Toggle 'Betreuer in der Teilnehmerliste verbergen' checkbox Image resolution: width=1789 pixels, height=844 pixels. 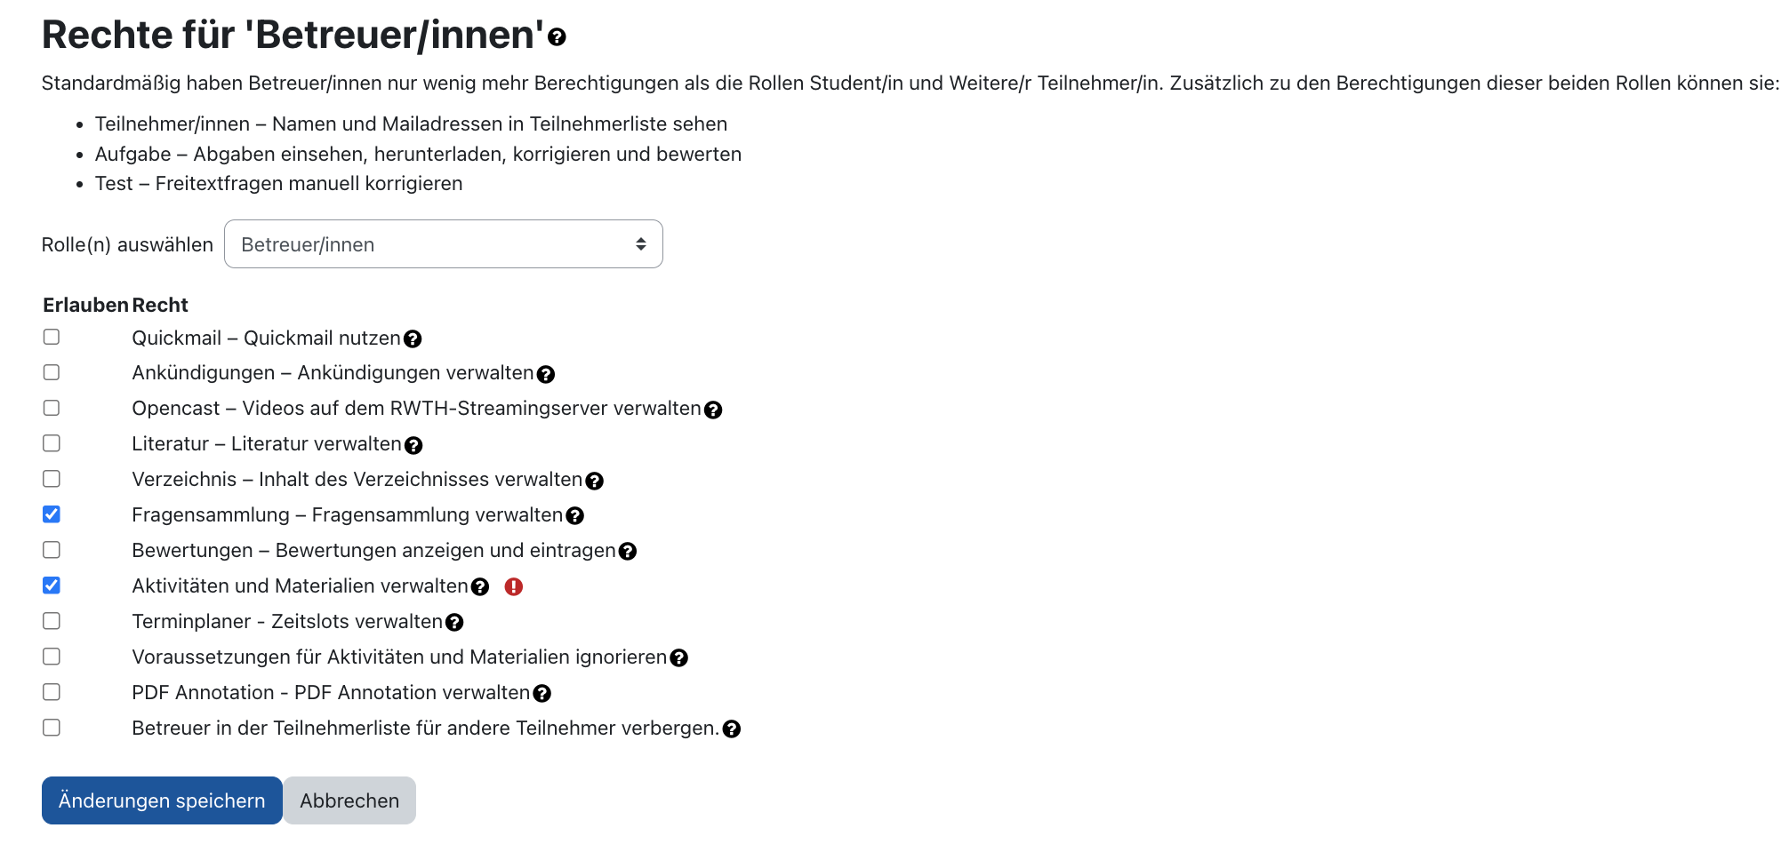pos(52,727)
